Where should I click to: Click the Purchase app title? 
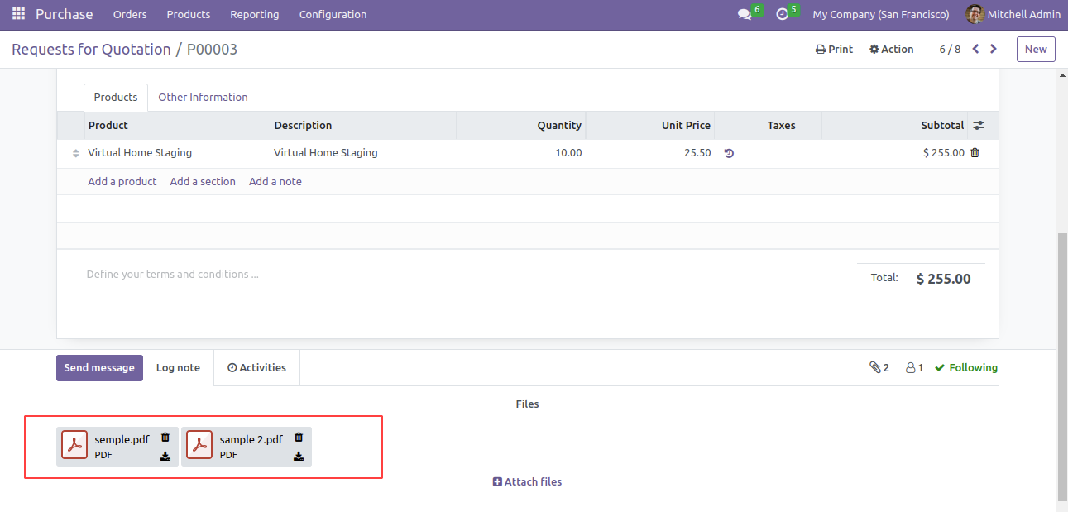click(x=65, y=14)
